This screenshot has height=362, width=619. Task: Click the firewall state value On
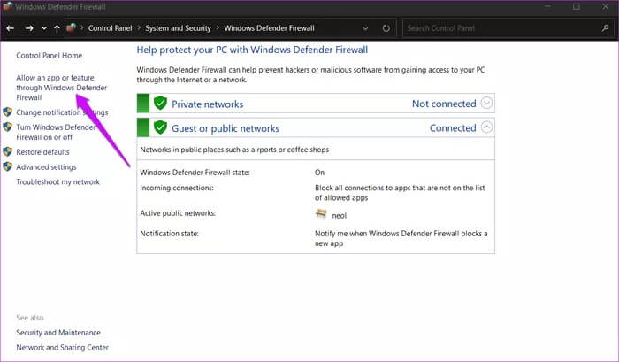[x=319, y=173]
